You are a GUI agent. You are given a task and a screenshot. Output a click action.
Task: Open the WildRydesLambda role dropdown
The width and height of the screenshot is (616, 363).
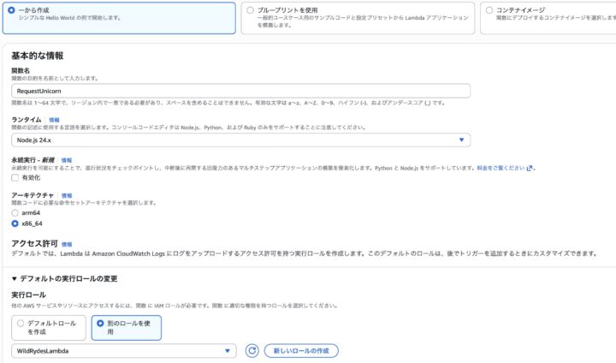click(124, 350)
